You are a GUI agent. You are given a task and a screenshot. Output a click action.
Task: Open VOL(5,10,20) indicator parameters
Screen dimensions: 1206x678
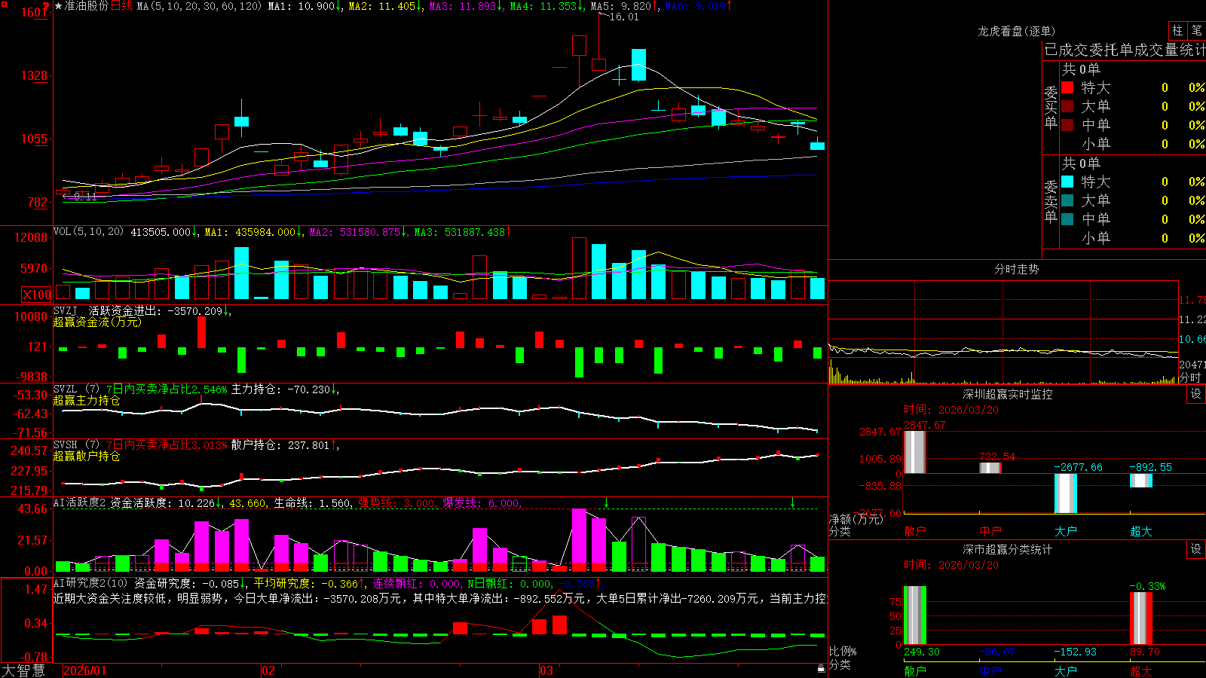point(89,231)
